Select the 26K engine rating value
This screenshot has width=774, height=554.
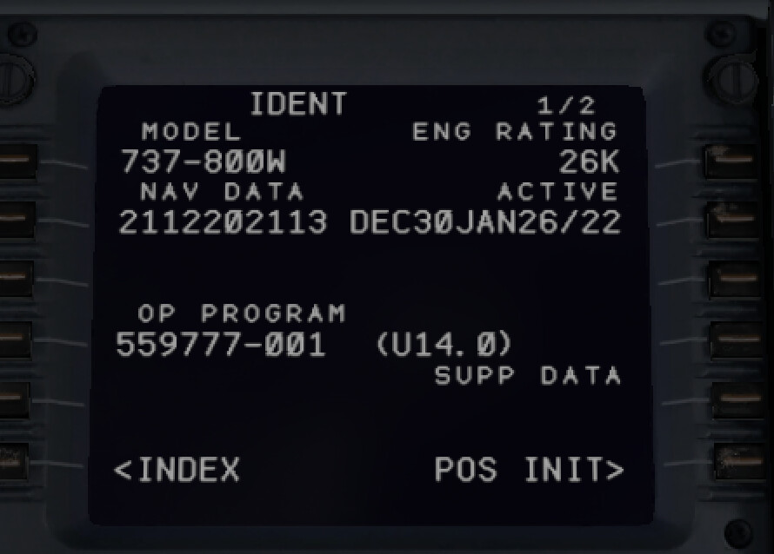tap(589, 162)
